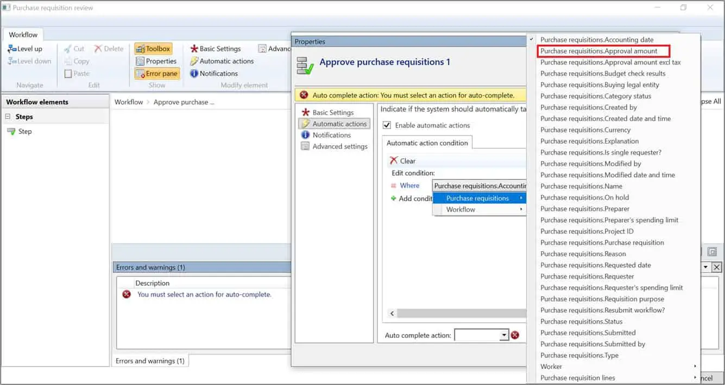
Task: Click the Clear icon in the condition editor
Action: pos(403,161)
